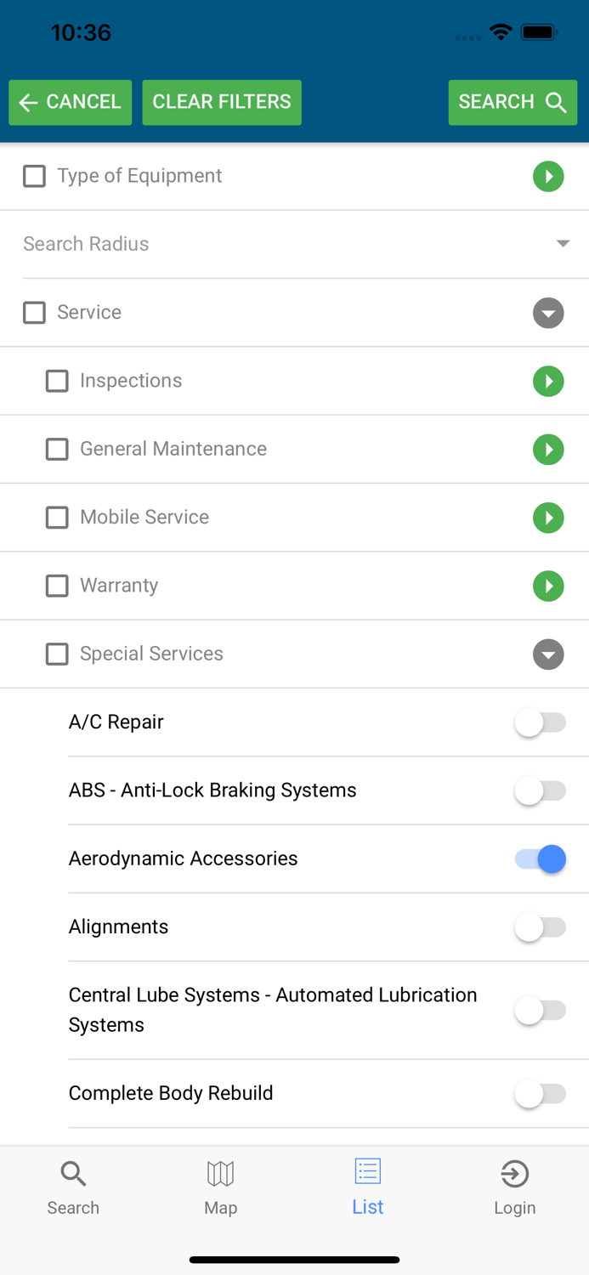
Task: Enable the A/C Repair toggle
Action: coord(541,722)
